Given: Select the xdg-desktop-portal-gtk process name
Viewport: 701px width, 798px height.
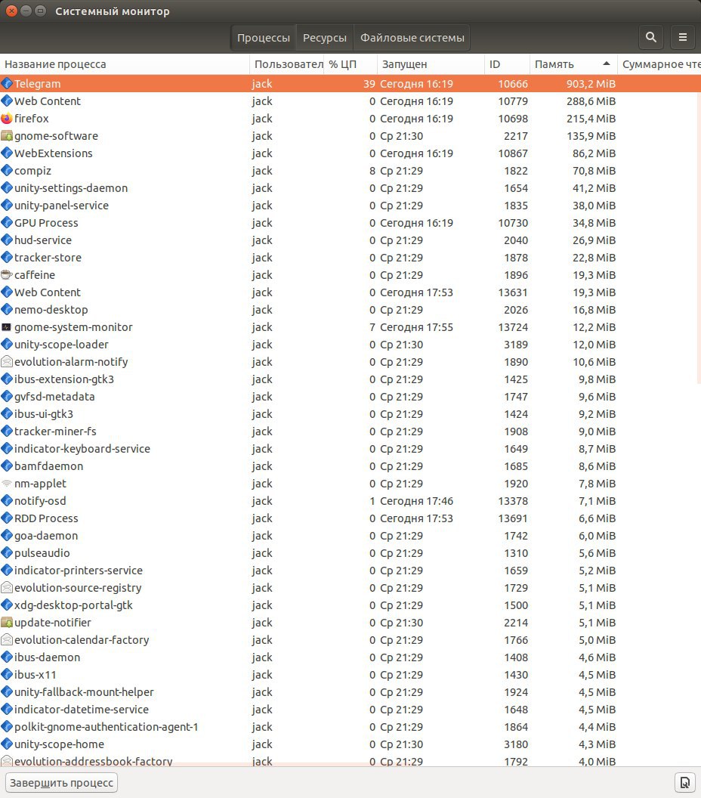Looking at the screenshot, I should point(73,605).
